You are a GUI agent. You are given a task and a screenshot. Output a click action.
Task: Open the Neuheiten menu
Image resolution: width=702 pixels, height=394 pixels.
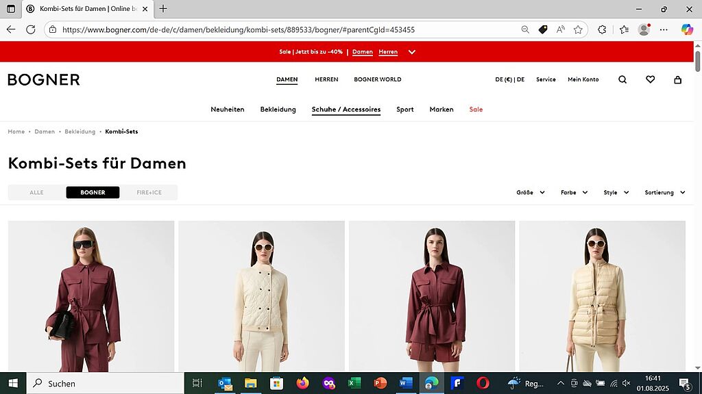tap(228, 109)
